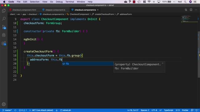Open the Terminal menu
Image resolution: width=200 pixels, height=112 pixels.
point(70,2)
